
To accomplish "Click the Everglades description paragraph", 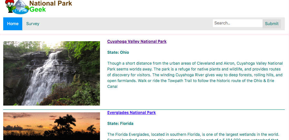I will 193,136.
